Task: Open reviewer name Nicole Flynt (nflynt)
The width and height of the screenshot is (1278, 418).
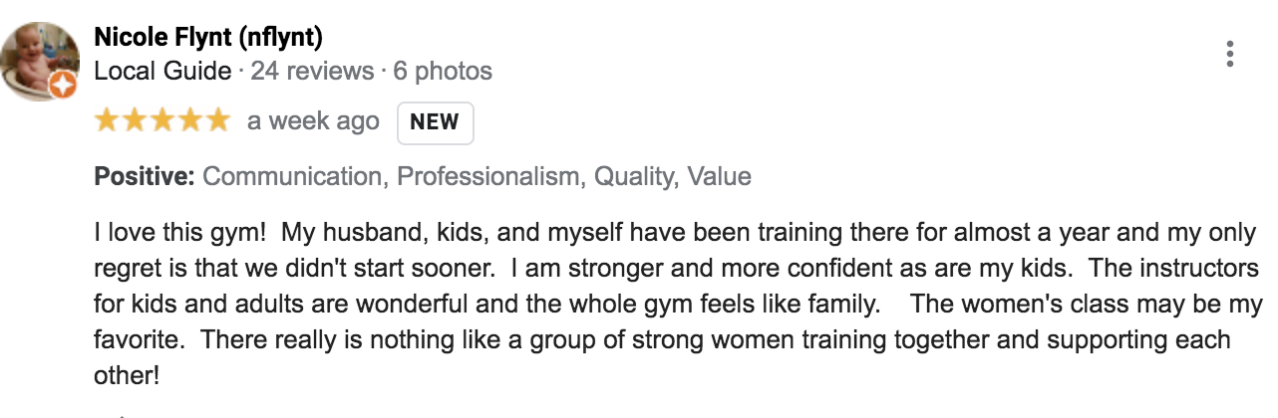Action: coord(208,38)
